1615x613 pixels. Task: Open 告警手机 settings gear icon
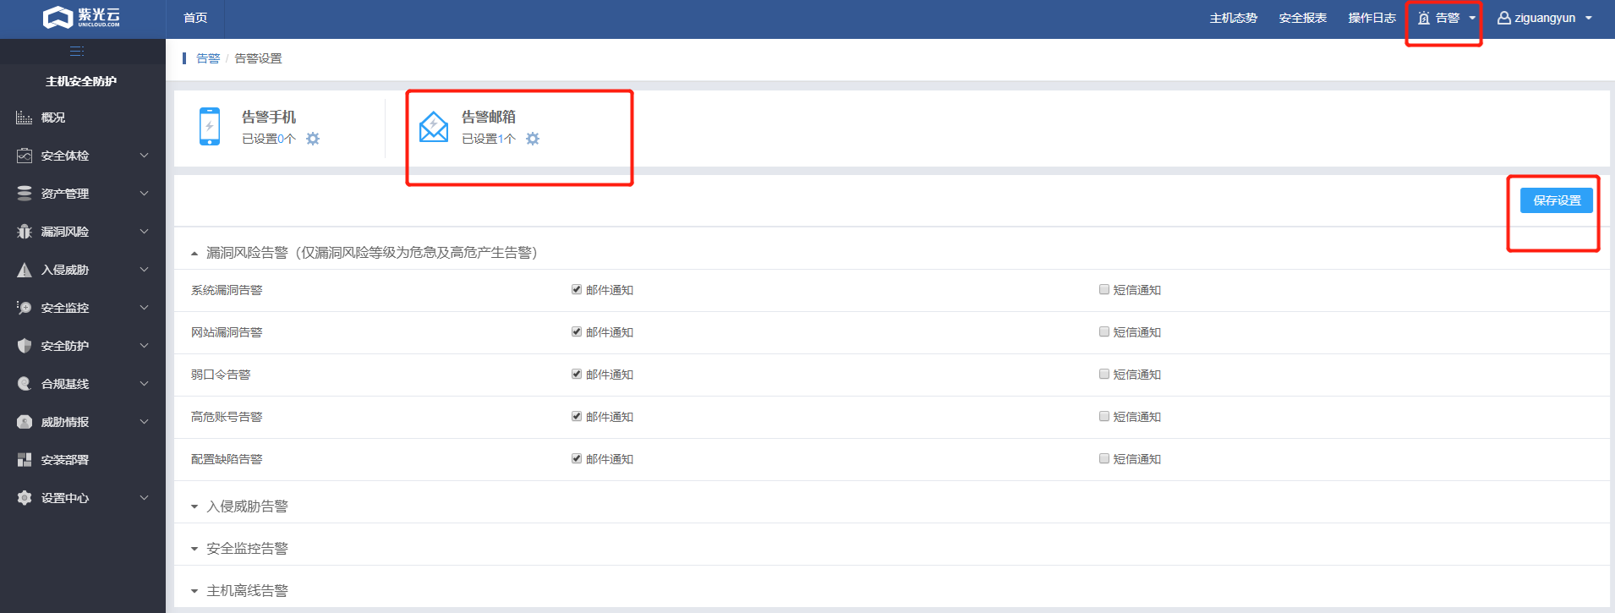click(313, 139)
